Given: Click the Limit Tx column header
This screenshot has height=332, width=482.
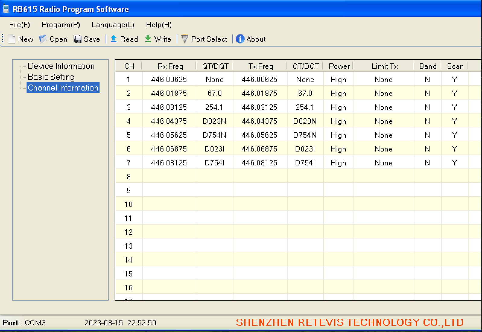Looking at the screenshot, I should 384,66.
